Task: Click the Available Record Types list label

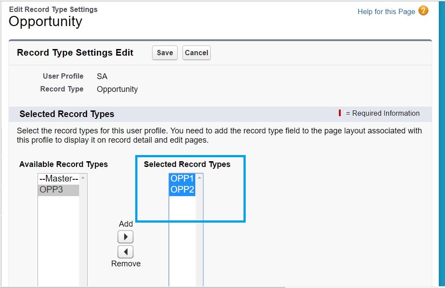Action: 64,164
